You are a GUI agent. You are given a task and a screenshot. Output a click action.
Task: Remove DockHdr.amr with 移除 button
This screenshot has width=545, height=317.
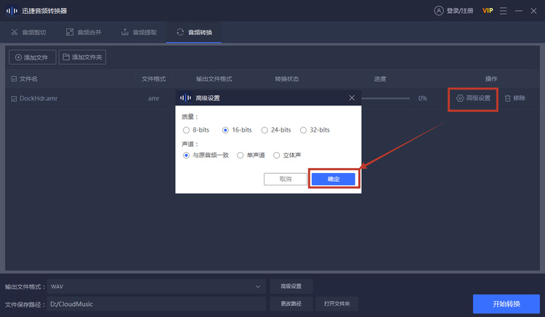click(x=514, y=98)
